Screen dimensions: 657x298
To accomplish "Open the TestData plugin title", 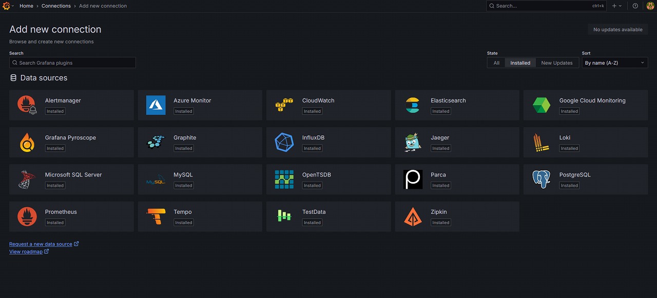I will point(314,212).
